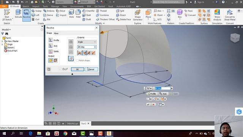Viewport: 243px width, 137px height.
Task: Choose the Loft tool
Action: pos(35,15)
